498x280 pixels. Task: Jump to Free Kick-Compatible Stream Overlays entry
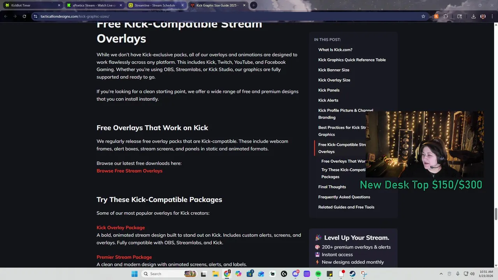click(342, 148)
